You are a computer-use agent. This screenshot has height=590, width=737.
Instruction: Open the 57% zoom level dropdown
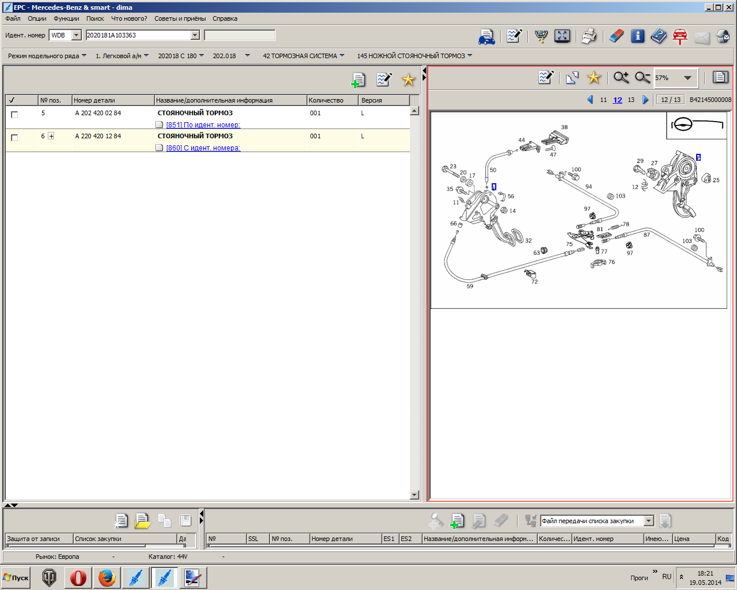[x=687, y=78]
